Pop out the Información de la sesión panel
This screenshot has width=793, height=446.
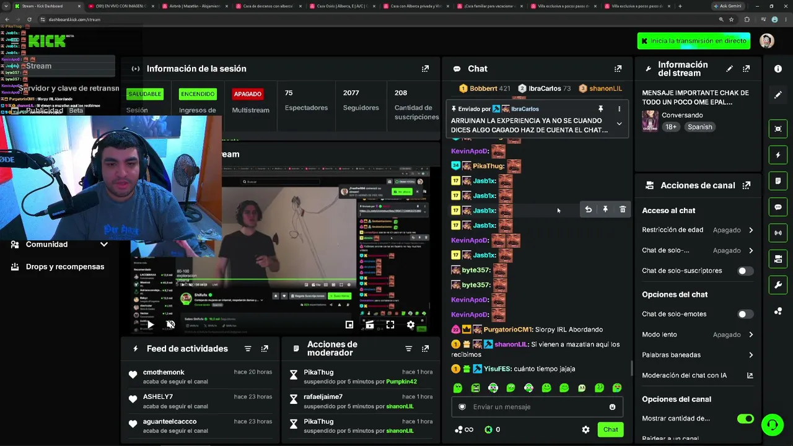click(425, 69)
